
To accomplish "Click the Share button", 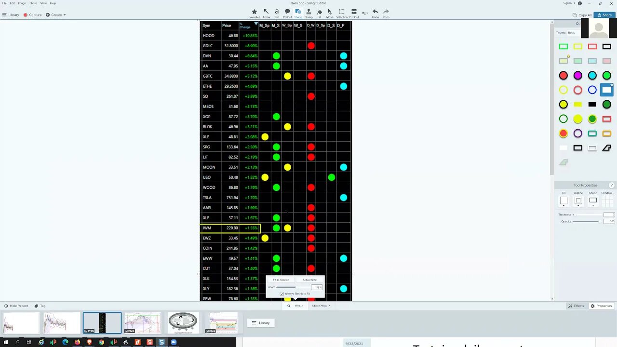I will coord(604,15).
